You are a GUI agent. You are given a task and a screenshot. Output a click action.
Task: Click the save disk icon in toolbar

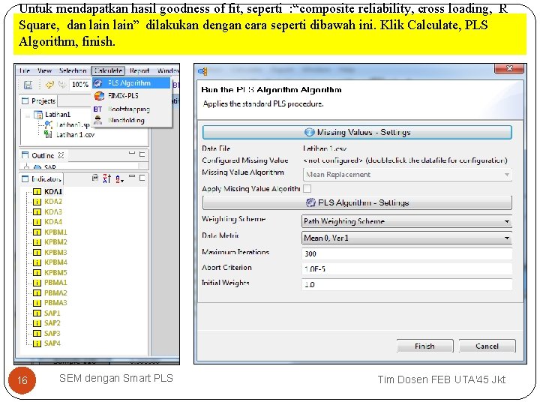click(x=28, y=84)
